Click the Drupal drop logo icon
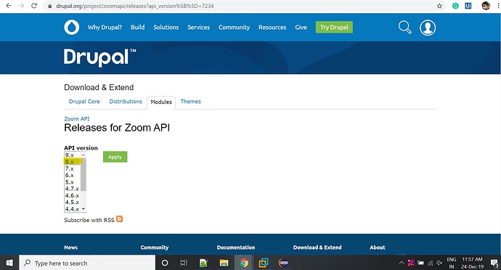This screenshot has width=501, height=270. pyautogui.click(x=72, y=27)
